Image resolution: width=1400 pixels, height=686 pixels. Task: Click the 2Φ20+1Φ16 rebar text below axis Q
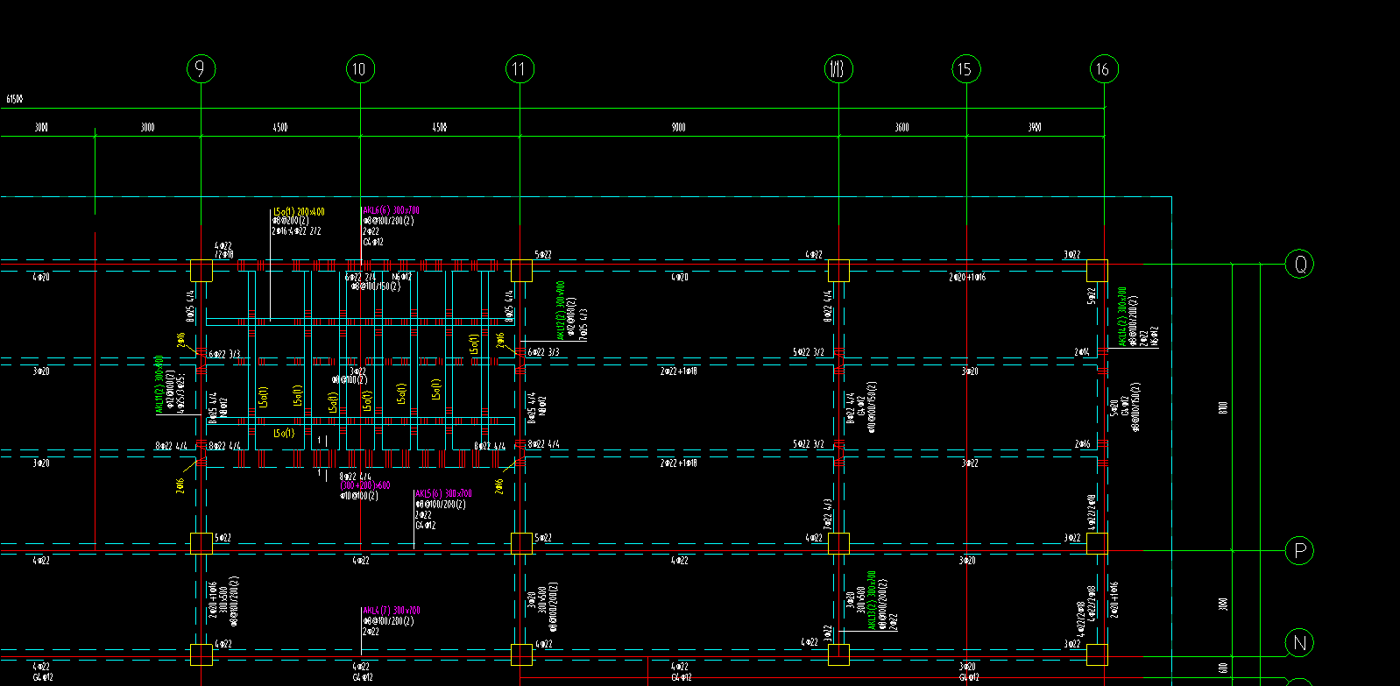967,277
